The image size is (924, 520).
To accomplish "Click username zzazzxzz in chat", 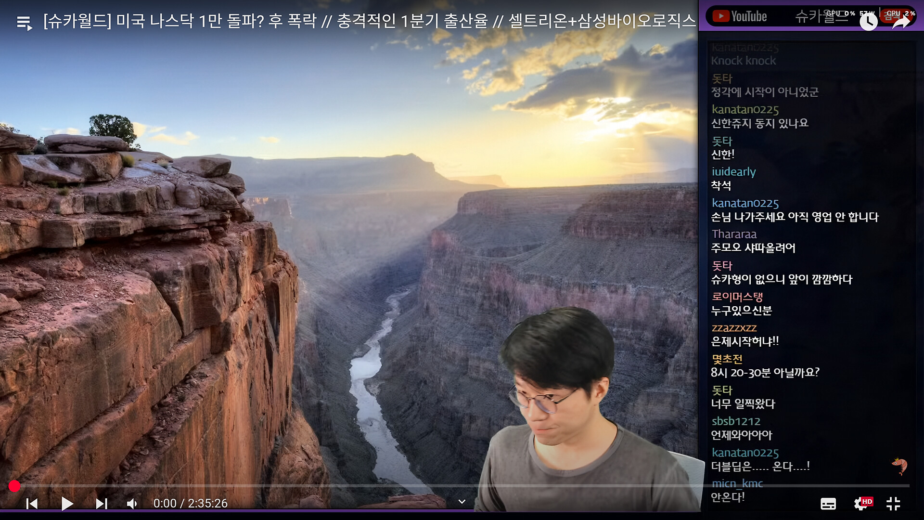I will click(x=734, y=328).
